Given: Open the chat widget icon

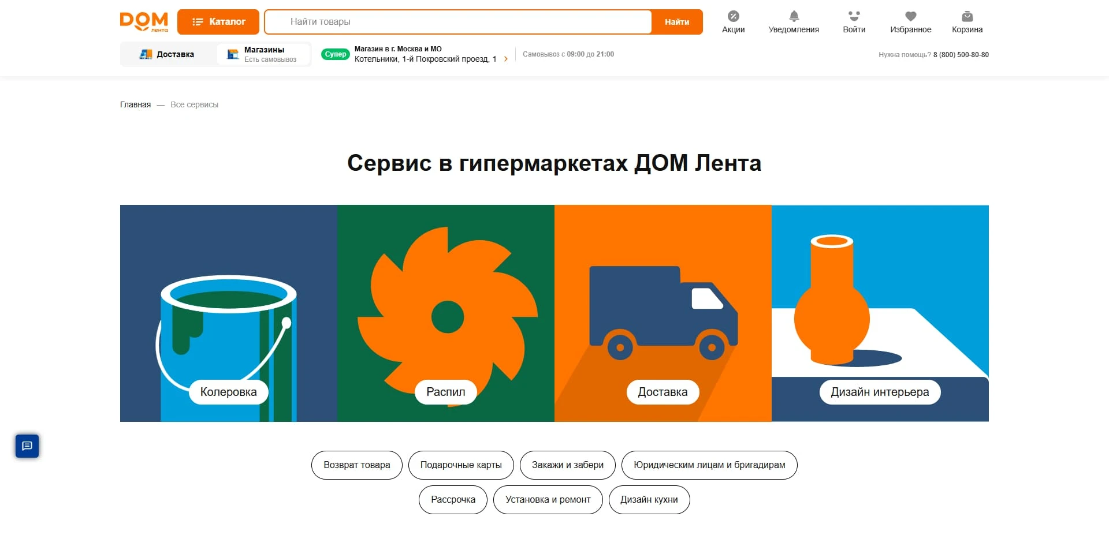Looking at the screenshot, I should coord(27,446).
